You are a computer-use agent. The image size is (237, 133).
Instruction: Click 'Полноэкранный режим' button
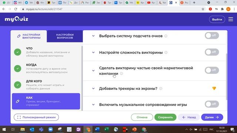(x=36, y=117)
